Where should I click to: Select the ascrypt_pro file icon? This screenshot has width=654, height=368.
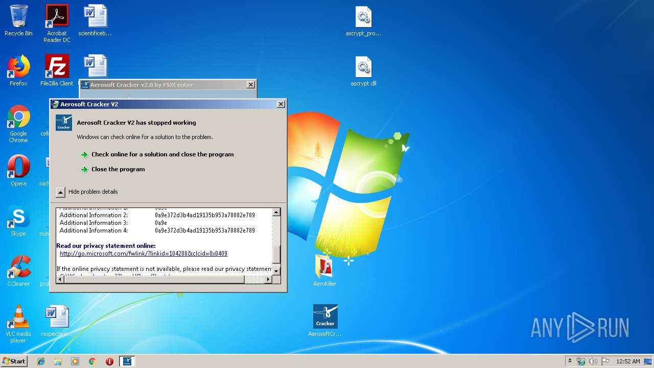tap(363, 20)
